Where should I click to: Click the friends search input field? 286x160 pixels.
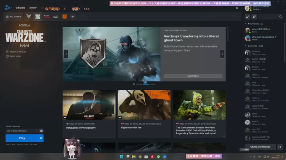pyautogui.click(x=268, y=17)
